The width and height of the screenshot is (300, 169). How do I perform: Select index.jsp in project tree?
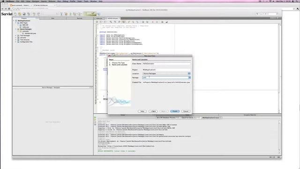click(25, 27)
